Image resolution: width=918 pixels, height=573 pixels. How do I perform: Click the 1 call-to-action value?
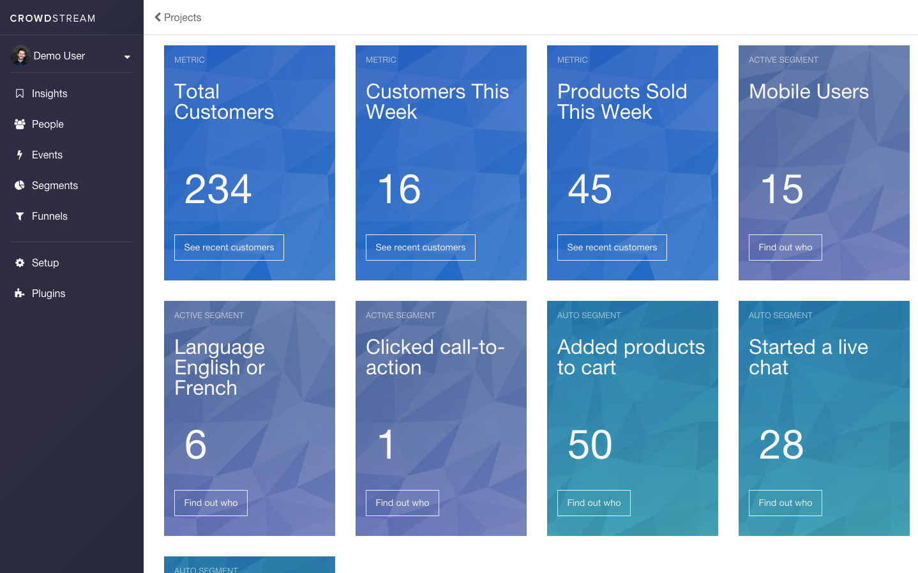386,445
